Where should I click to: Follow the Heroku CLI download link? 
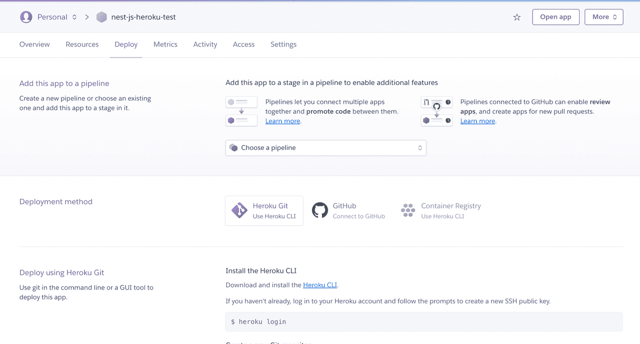(320, 285)
